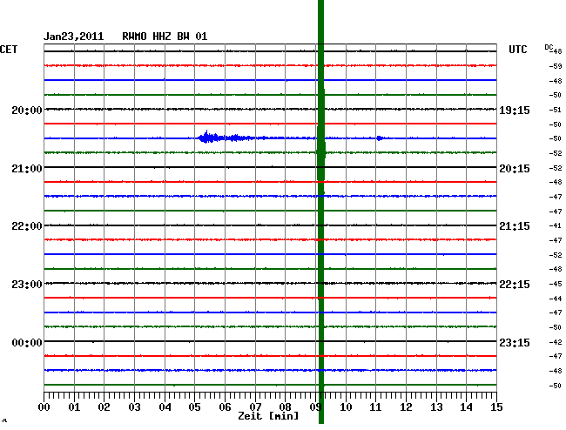Click the network code BW in title
Viewport: 566px width, 430px height.
pos(183,37)
